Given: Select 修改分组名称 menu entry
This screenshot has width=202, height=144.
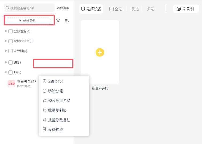Looking at the screenshot, I should tap(59, 101).
